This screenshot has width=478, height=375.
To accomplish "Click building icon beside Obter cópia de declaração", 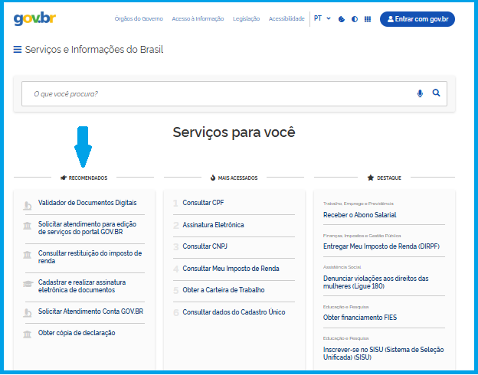I will tap(27, 334).
